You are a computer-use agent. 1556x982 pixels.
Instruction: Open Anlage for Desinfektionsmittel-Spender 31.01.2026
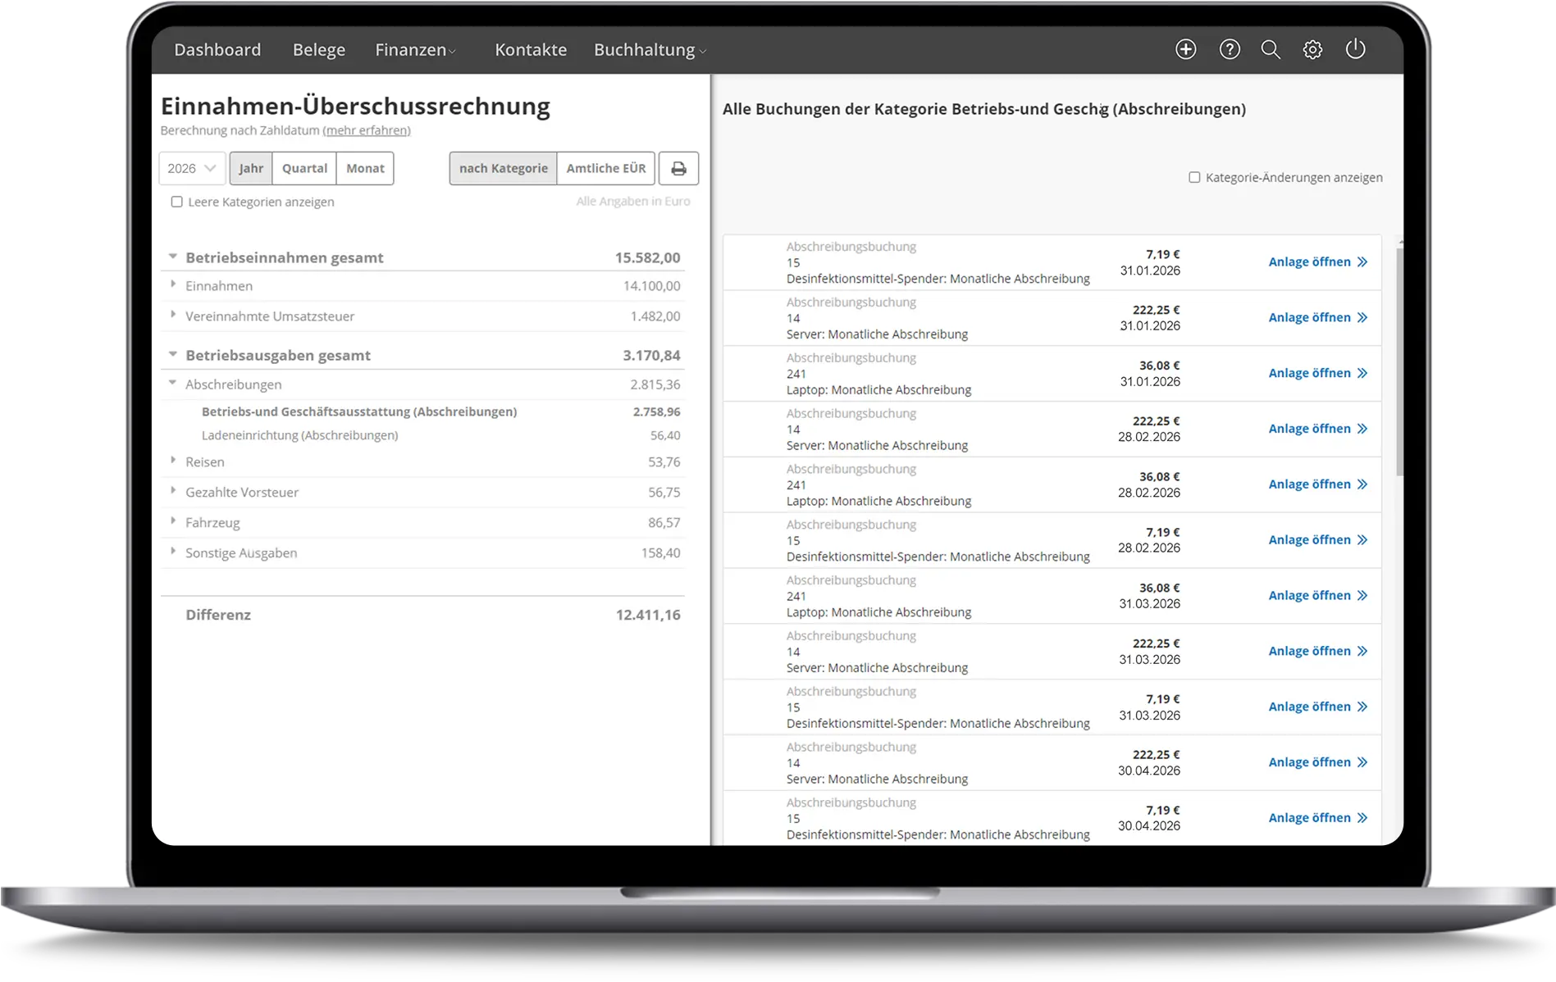[1318, 261]
